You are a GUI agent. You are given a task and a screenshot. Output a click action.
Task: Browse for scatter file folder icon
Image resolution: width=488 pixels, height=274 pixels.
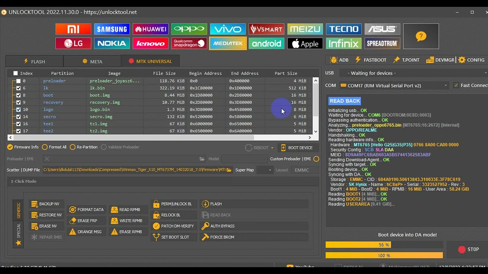pyautogui.click(x=229, y=170)
